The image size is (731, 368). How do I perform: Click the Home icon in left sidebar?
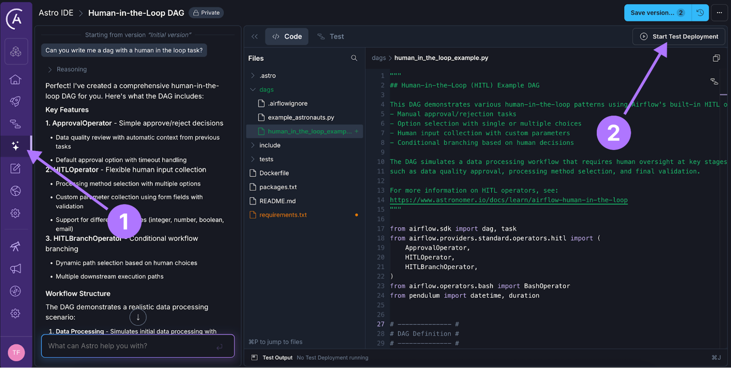pos(15,79)
